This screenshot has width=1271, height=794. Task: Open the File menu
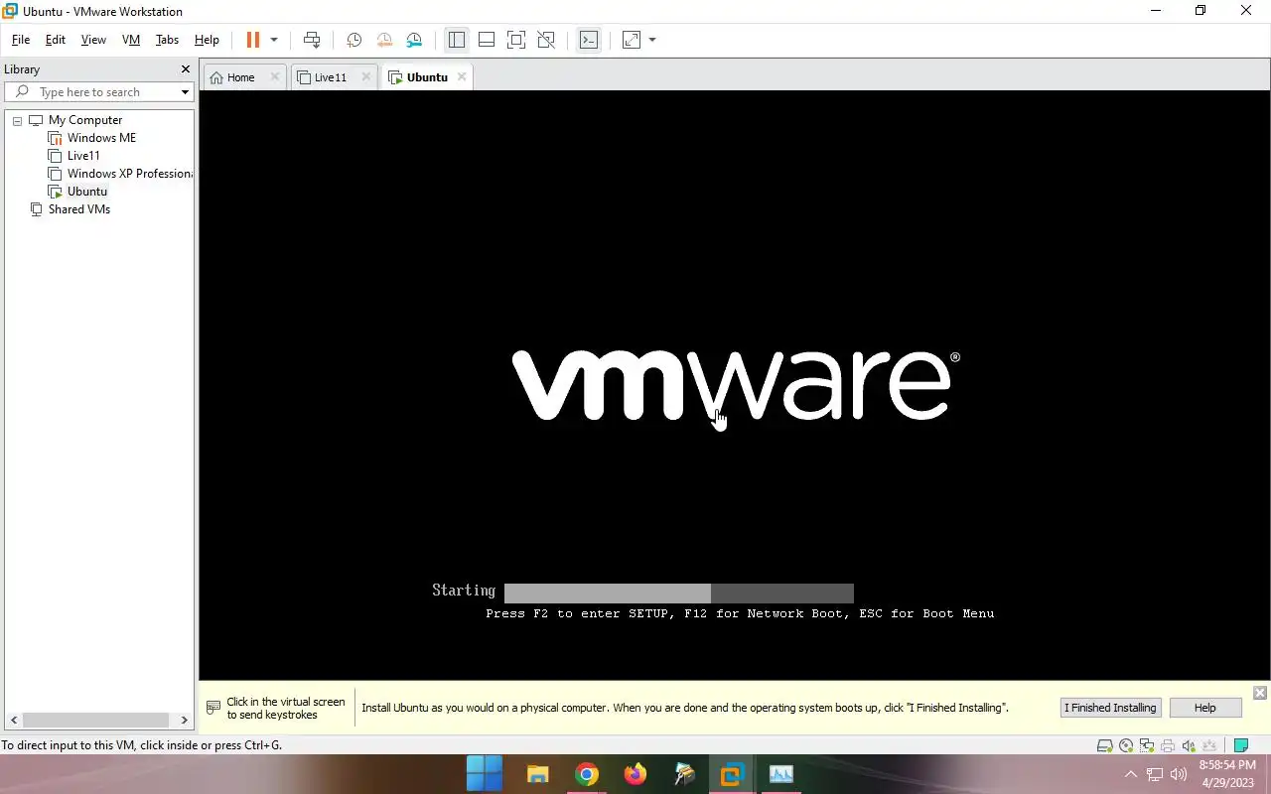pyautogui.click(x=21, y=40)
